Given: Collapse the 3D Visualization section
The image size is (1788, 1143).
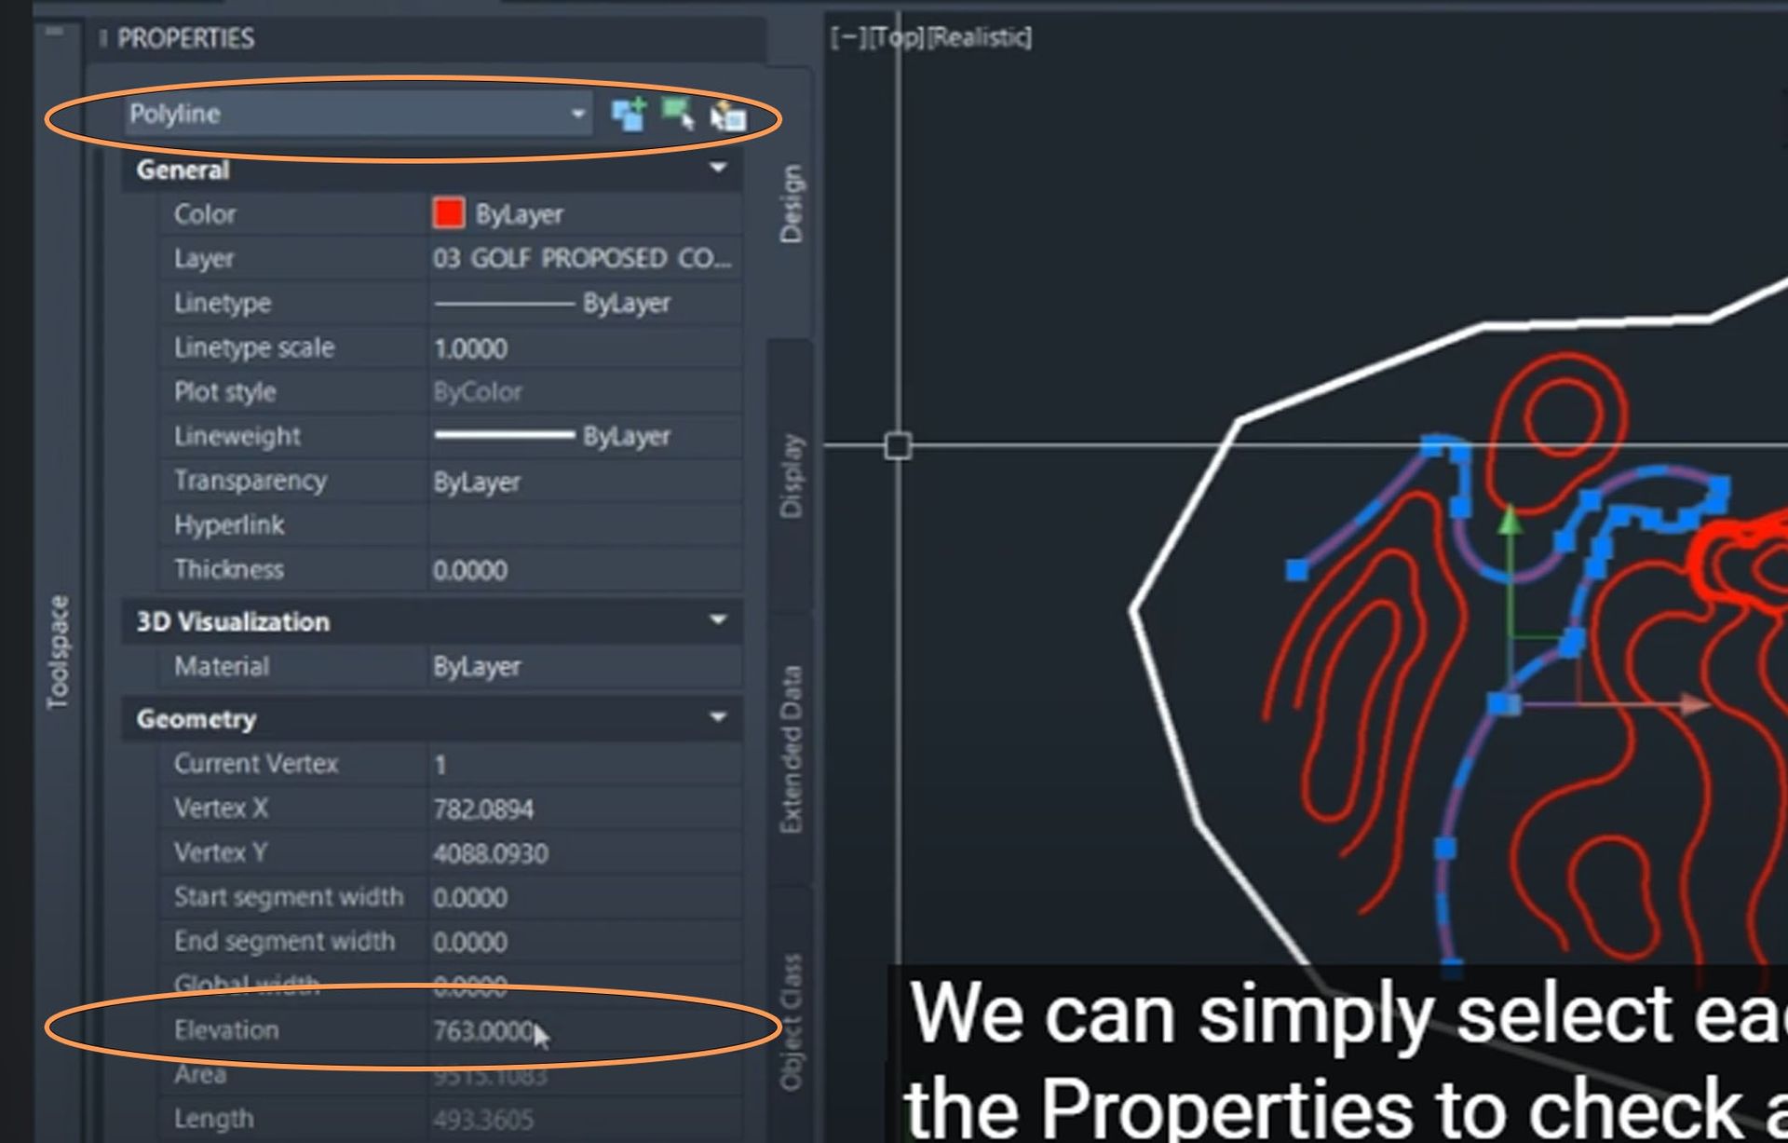Looking at the screenshot, I should (x=718, y=620).
